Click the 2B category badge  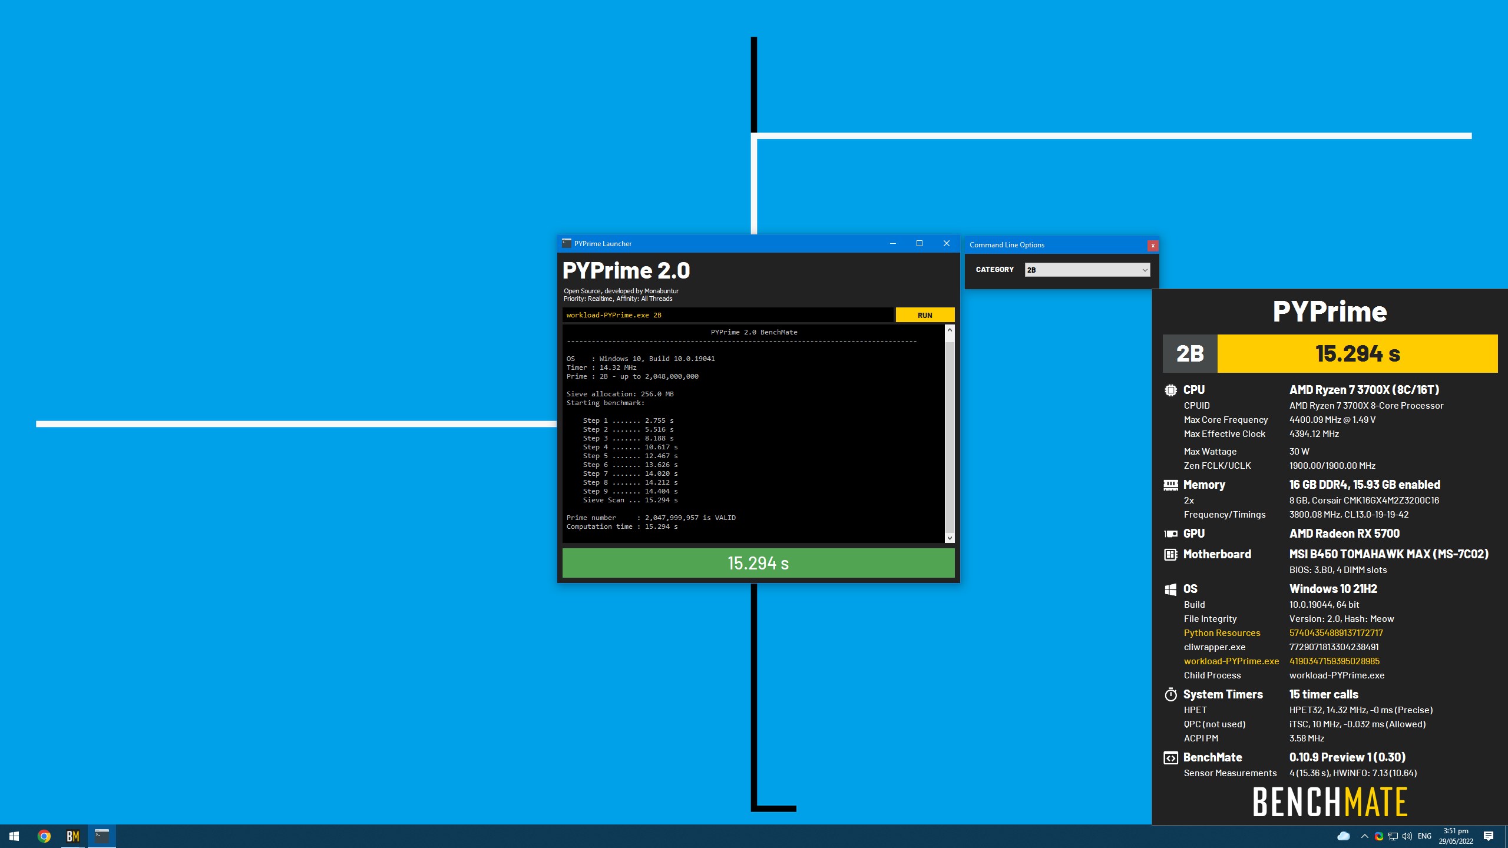pos(1190,353)
